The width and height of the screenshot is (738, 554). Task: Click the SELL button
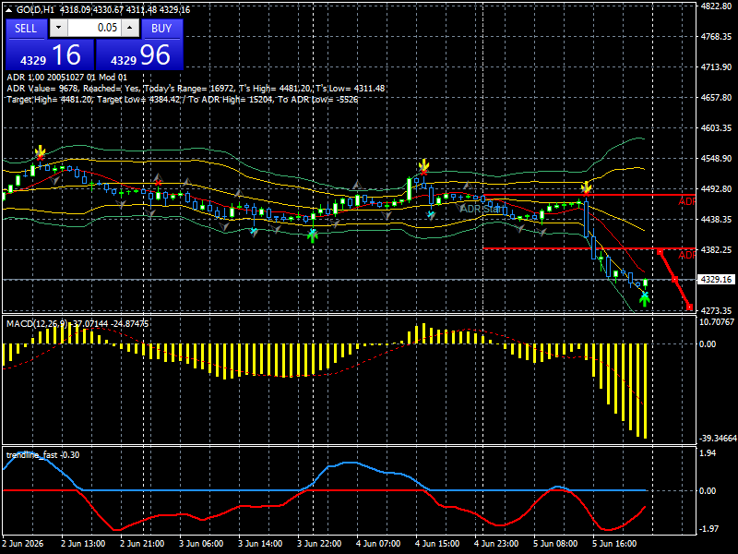coord(26,29)
